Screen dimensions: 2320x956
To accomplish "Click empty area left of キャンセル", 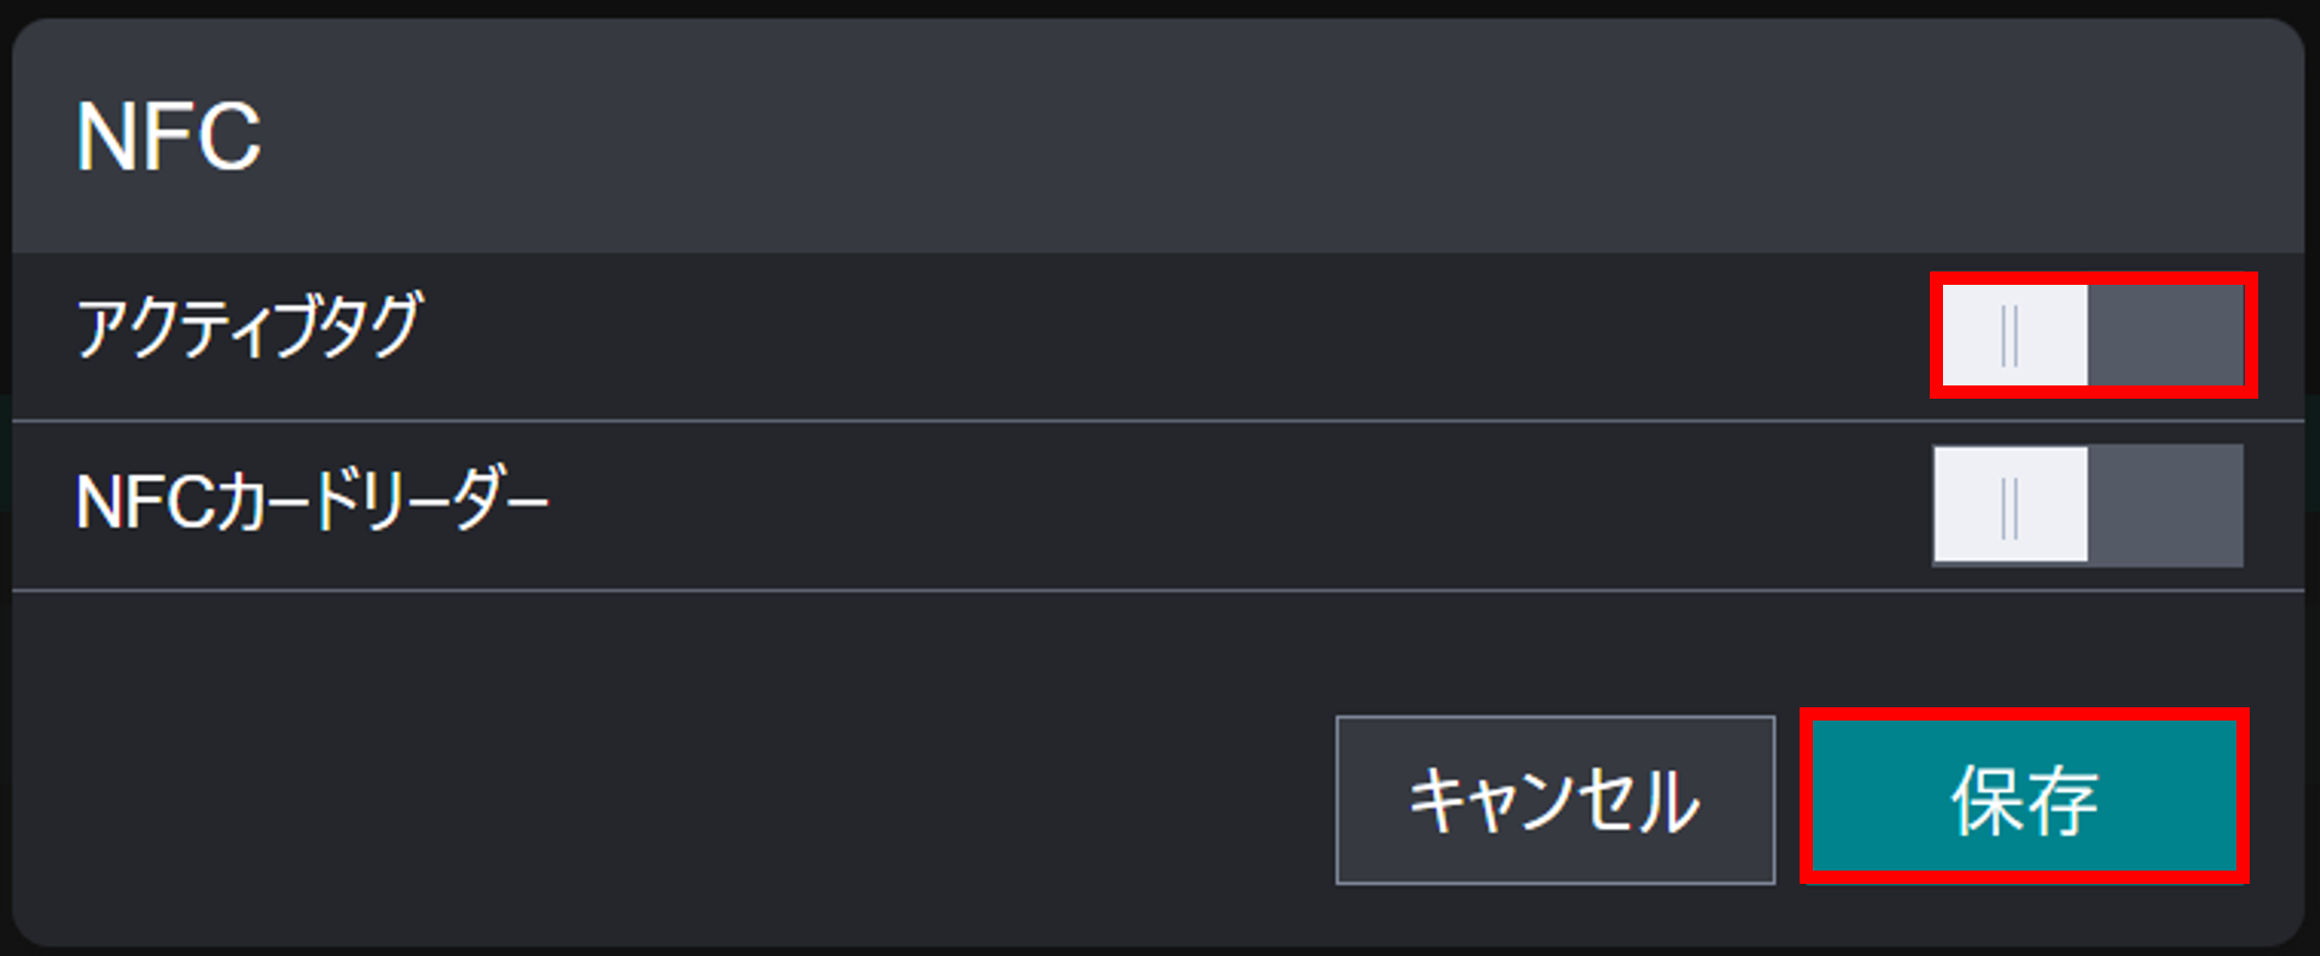I will (665, 797).
